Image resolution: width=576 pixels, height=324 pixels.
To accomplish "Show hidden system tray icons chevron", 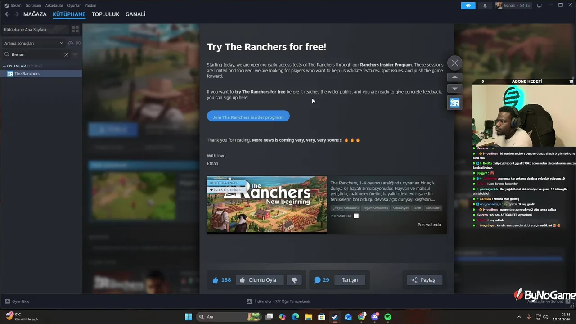I will click(519, 317).
